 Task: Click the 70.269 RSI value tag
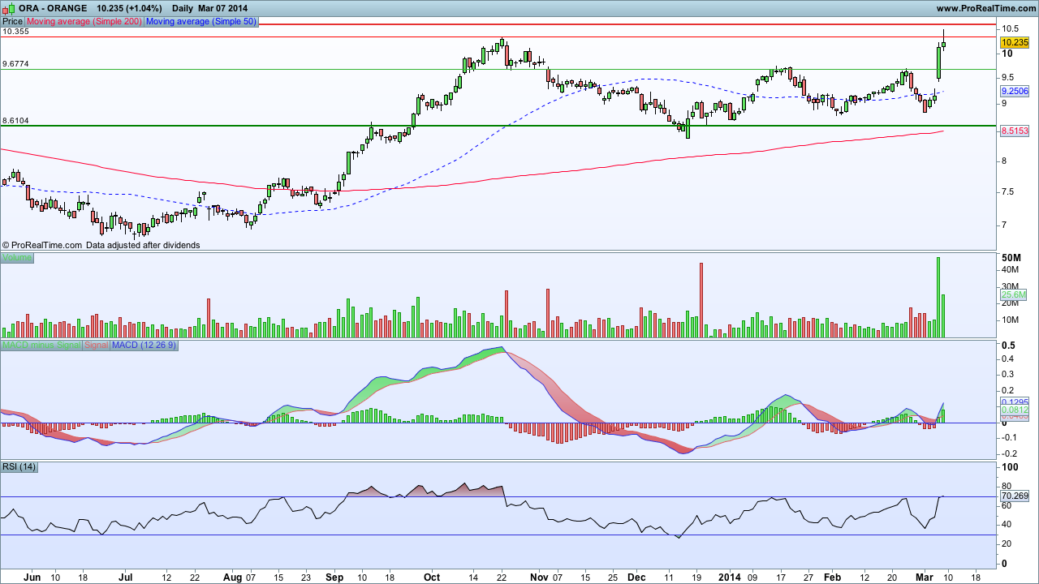click(1015, 496)
